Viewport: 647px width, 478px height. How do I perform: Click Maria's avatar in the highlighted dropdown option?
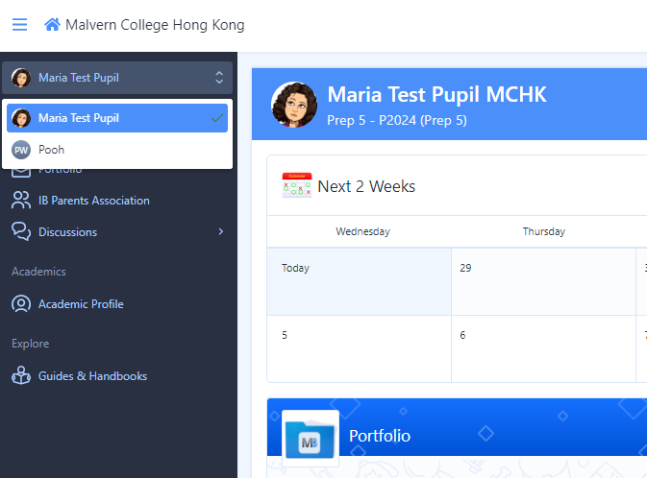point(21,118)
